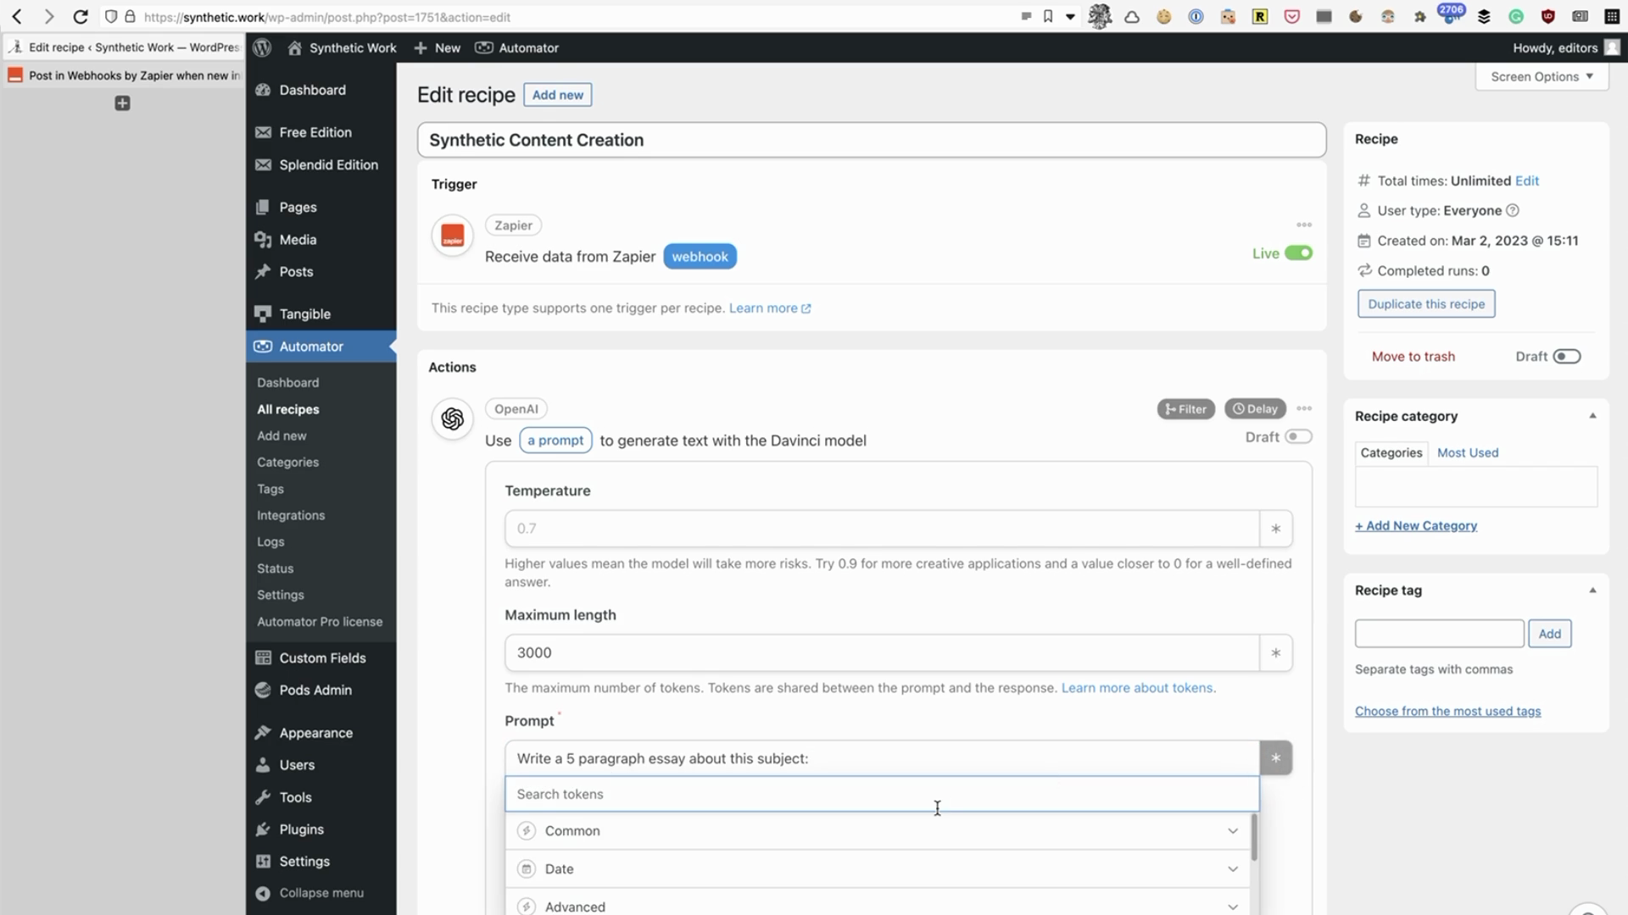Click the Prompt text input field
Screen dimensions: 1628x915
point(882,758)
